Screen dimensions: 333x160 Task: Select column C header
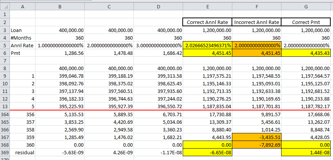(x=109, y=7)
